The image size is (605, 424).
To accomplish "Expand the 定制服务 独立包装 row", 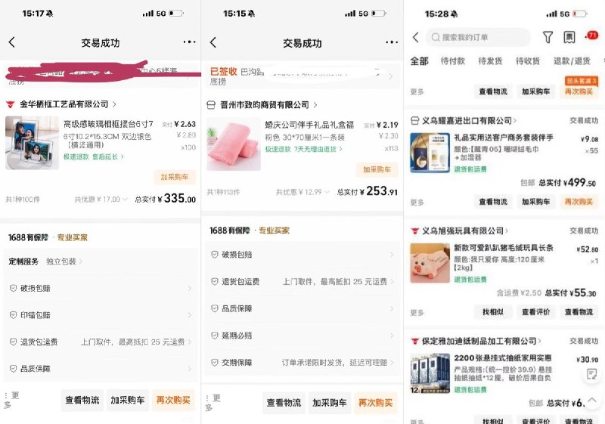I will [101, 262].
